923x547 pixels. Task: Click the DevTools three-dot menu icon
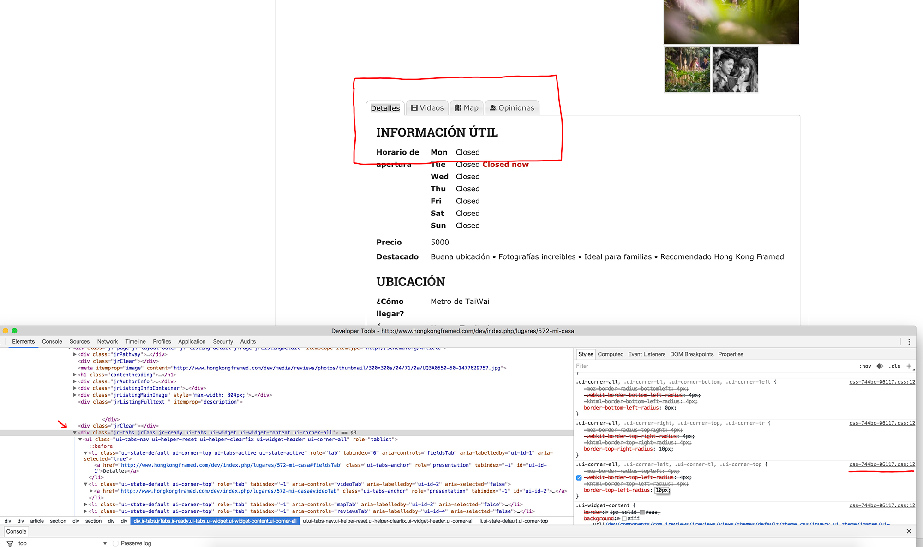coord(909,342)
